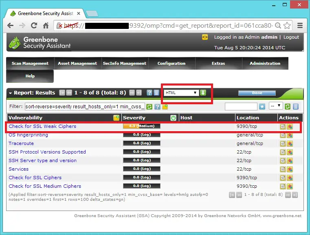Bookmark this page with star icon
Viewport: 310px width, 235px height.
tap(287, 26)
